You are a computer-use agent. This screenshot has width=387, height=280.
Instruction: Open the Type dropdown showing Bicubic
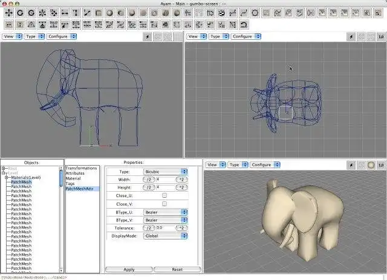click(165, 172)
